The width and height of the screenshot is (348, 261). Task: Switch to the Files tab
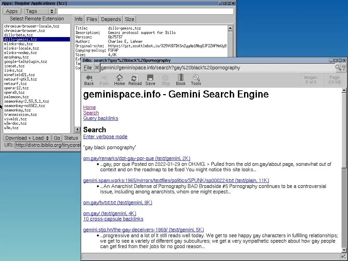click(x=92, y=19)
